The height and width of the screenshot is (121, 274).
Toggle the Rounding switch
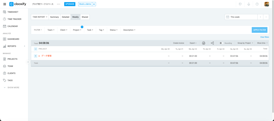pyautogui.click(x=221, y=43)
